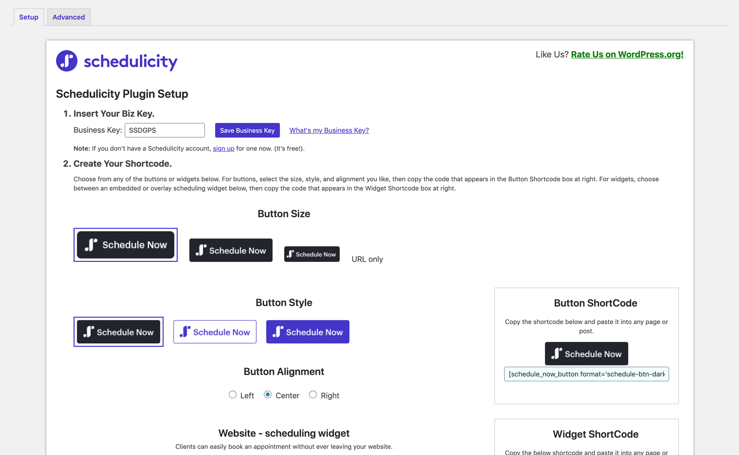Image resolution: width=739 pixels, height=455 pixels.
Task: Click the Schedulicity Plugin Setup title
Action: pyautogui.click(x=122, y=94)
